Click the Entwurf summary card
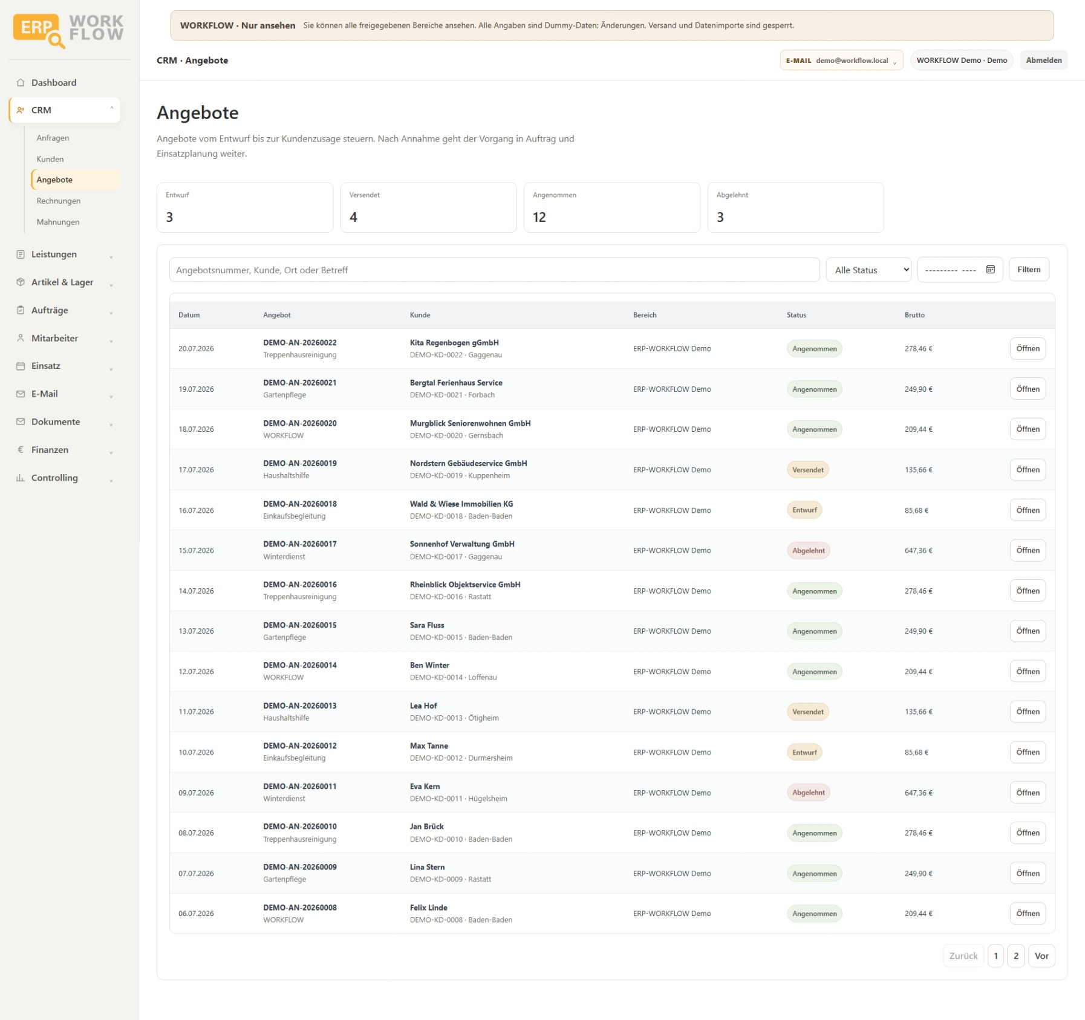The image size is (1085, 1020). coord(245,207)
